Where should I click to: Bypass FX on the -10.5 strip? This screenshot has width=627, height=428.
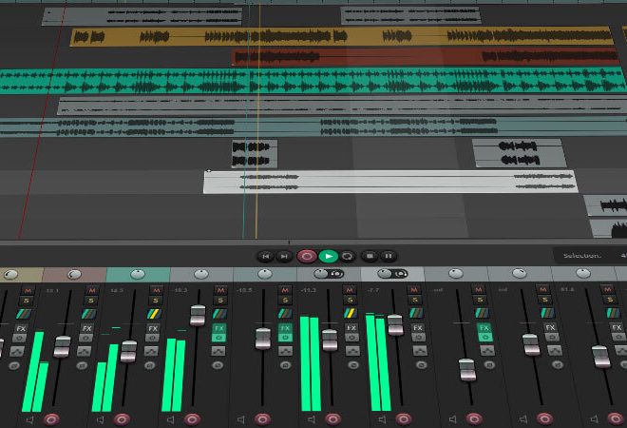click(x=285, y=338)
